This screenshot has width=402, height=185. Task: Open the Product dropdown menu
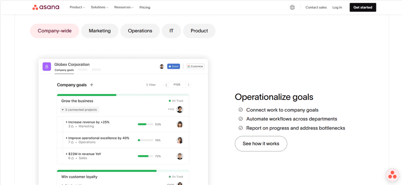point(77,7)
